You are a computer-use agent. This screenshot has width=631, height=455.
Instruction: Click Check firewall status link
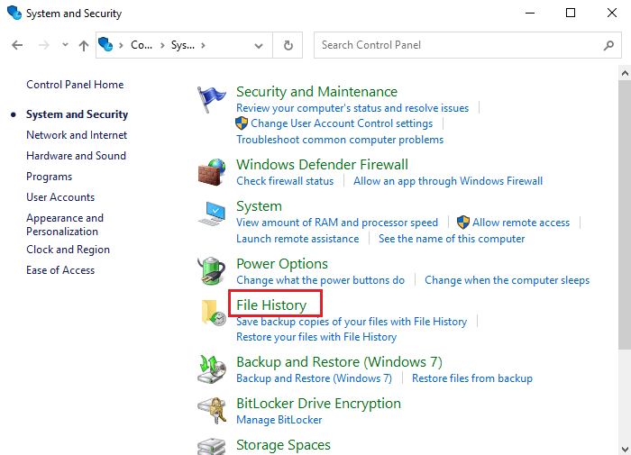coord(285,181)
